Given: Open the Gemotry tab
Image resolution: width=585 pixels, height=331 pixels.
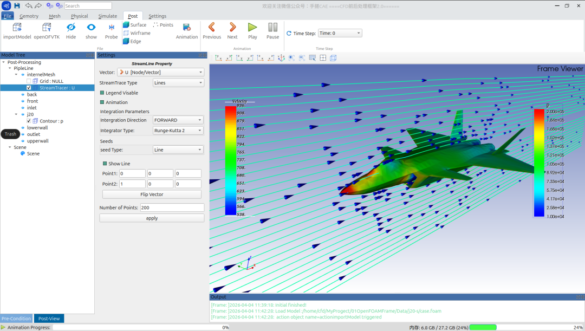Looking at the screenshot, I should coord(29,16).
